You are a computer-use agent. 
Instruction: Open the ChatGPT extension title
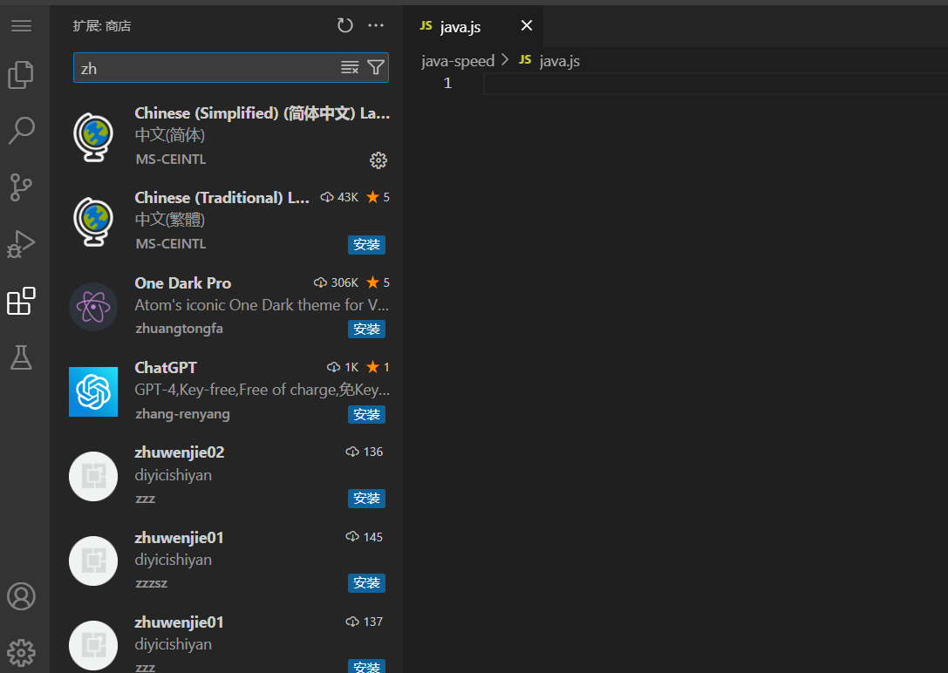click(x=166, y=368)
